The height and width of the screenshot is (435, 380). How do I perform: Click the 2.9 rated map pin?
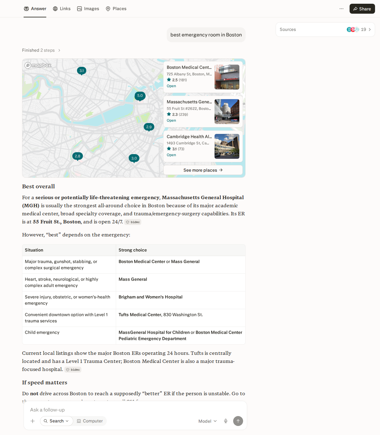(x=149, y=127)
